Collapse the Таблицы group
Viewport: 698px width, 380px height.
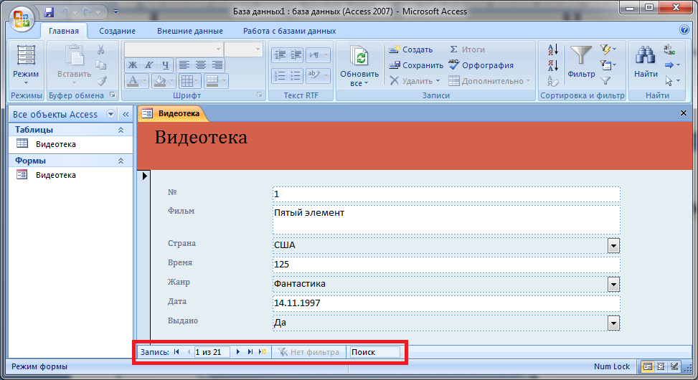pyautogui.click(x=121, y=130)
